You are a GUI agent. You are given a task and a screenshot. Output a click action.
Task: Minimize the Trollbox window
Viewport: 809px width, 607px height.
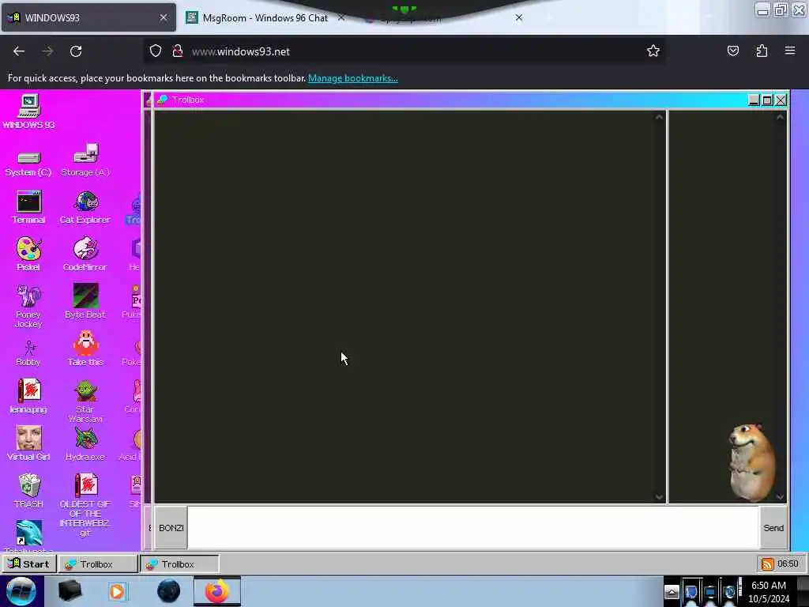pos(754,100)
